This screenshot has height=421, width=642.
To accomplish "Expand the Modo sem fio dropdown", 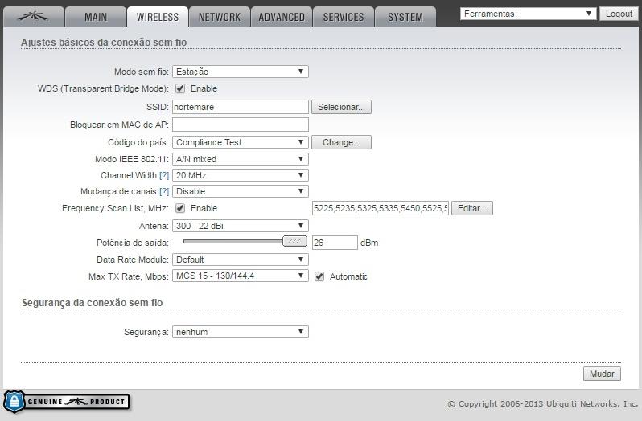I will click(241, 72).
